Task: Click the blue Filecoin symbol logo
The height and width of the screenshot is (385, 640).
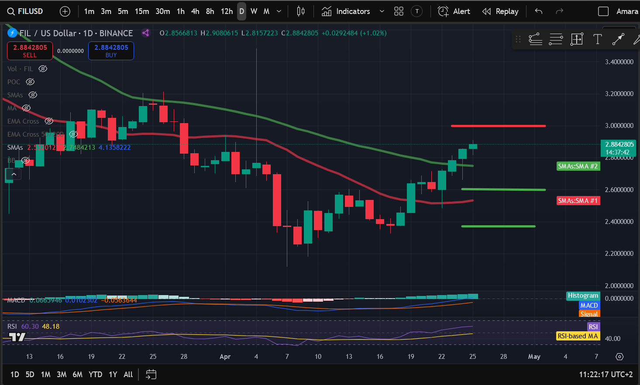Action: point(12,33)
